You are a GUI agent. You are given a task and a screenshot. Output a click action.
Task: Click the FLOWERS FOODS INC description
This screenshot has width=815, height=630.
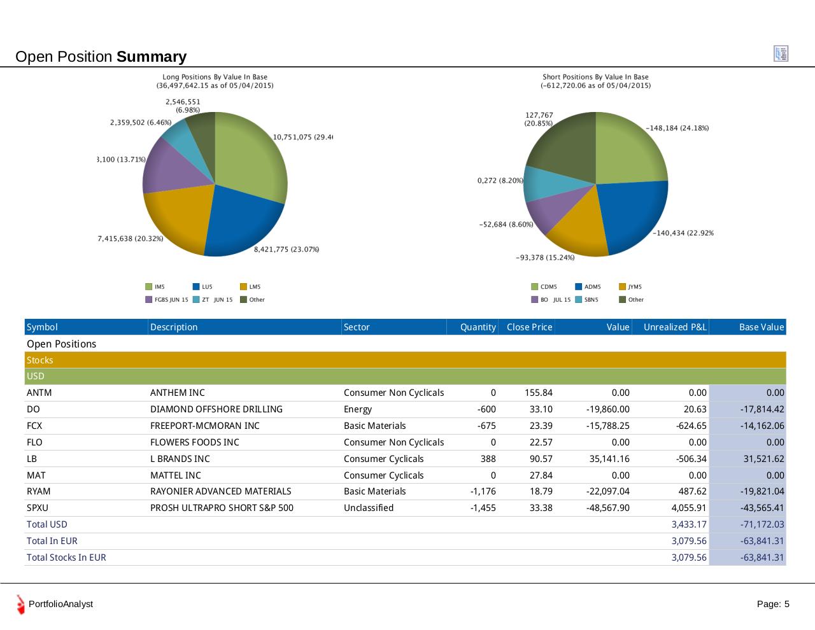(195, 442)
